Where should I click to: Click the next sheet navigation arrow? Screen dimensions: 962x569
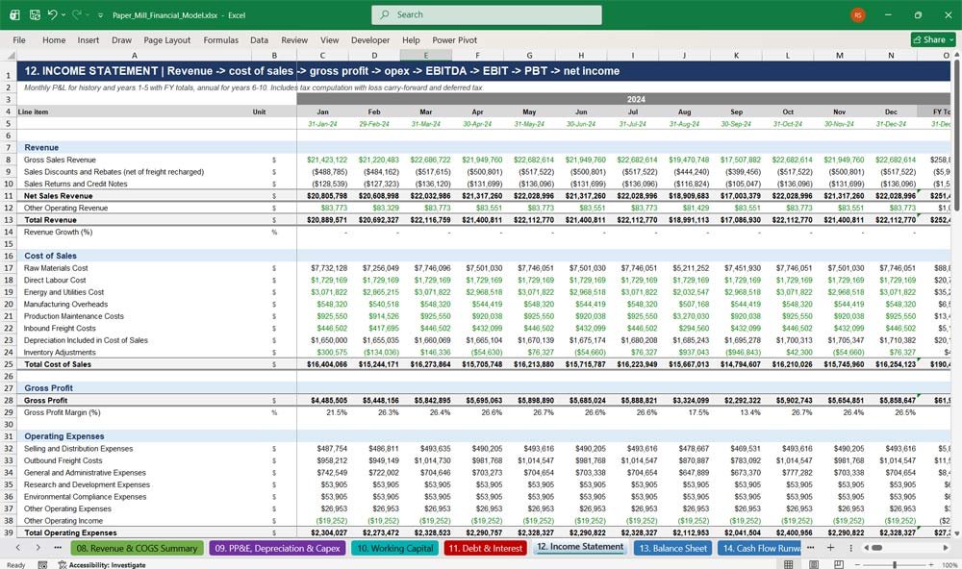click(38, 548)
